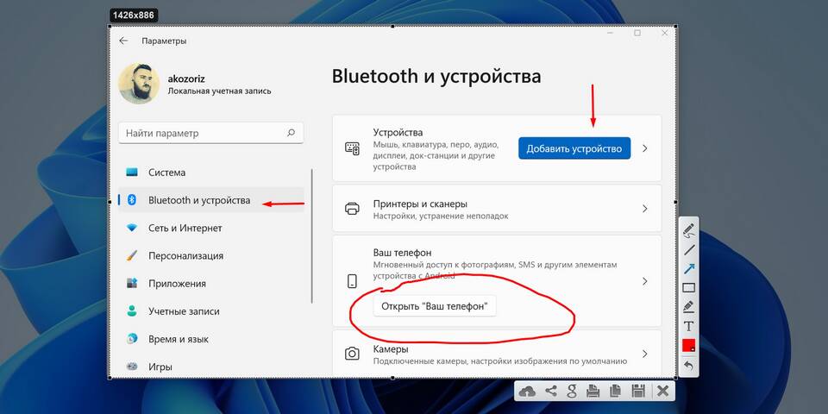The width and height of the screenshot is (828, 414).
Task: Maximize the Параметры window
Action: pyautogui.click(x=637, y=33)
